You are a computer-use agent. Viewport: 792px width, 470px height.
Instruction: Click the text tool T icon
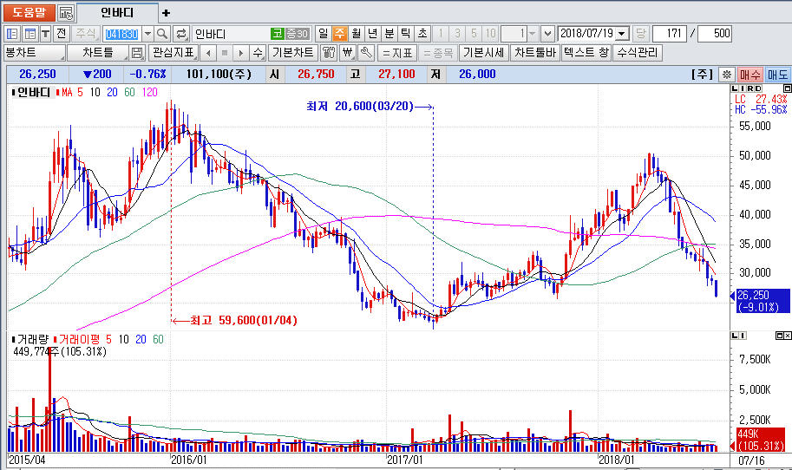[x=45, y=34]
